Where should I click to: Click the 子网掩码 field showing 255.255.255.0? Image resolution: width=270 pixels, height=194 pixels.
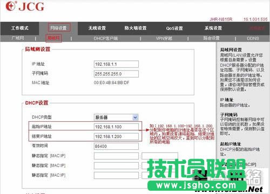click(x=116, y=74)
